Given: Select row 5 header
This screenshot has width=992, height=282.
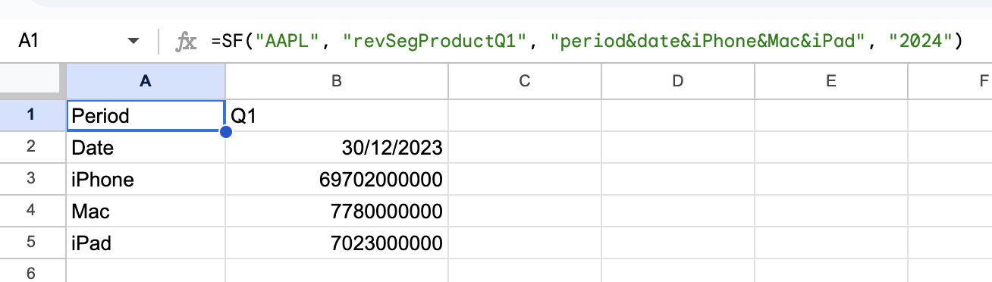Looking at the screenshot, I should (33, 243).
